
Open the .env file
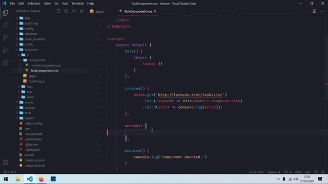coord(27,129)
